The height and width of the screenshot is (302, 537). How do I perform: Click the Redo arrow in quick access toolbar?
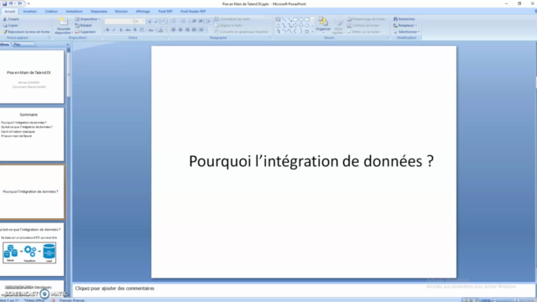click(20, 3)
